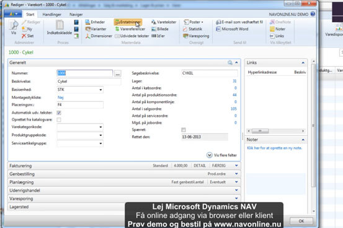
Task: Open the Indkøbskladde process icon
Action: click(60, 27)
